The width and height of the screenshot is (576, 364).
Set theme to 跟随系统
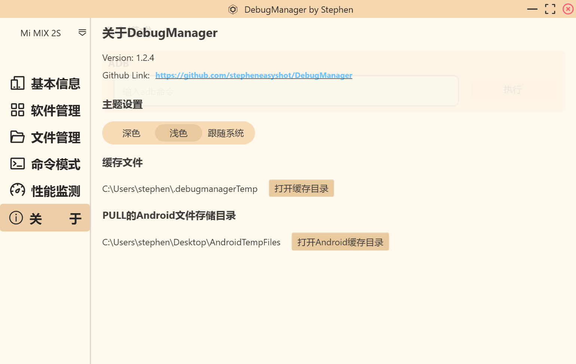(x=226, y=133)
